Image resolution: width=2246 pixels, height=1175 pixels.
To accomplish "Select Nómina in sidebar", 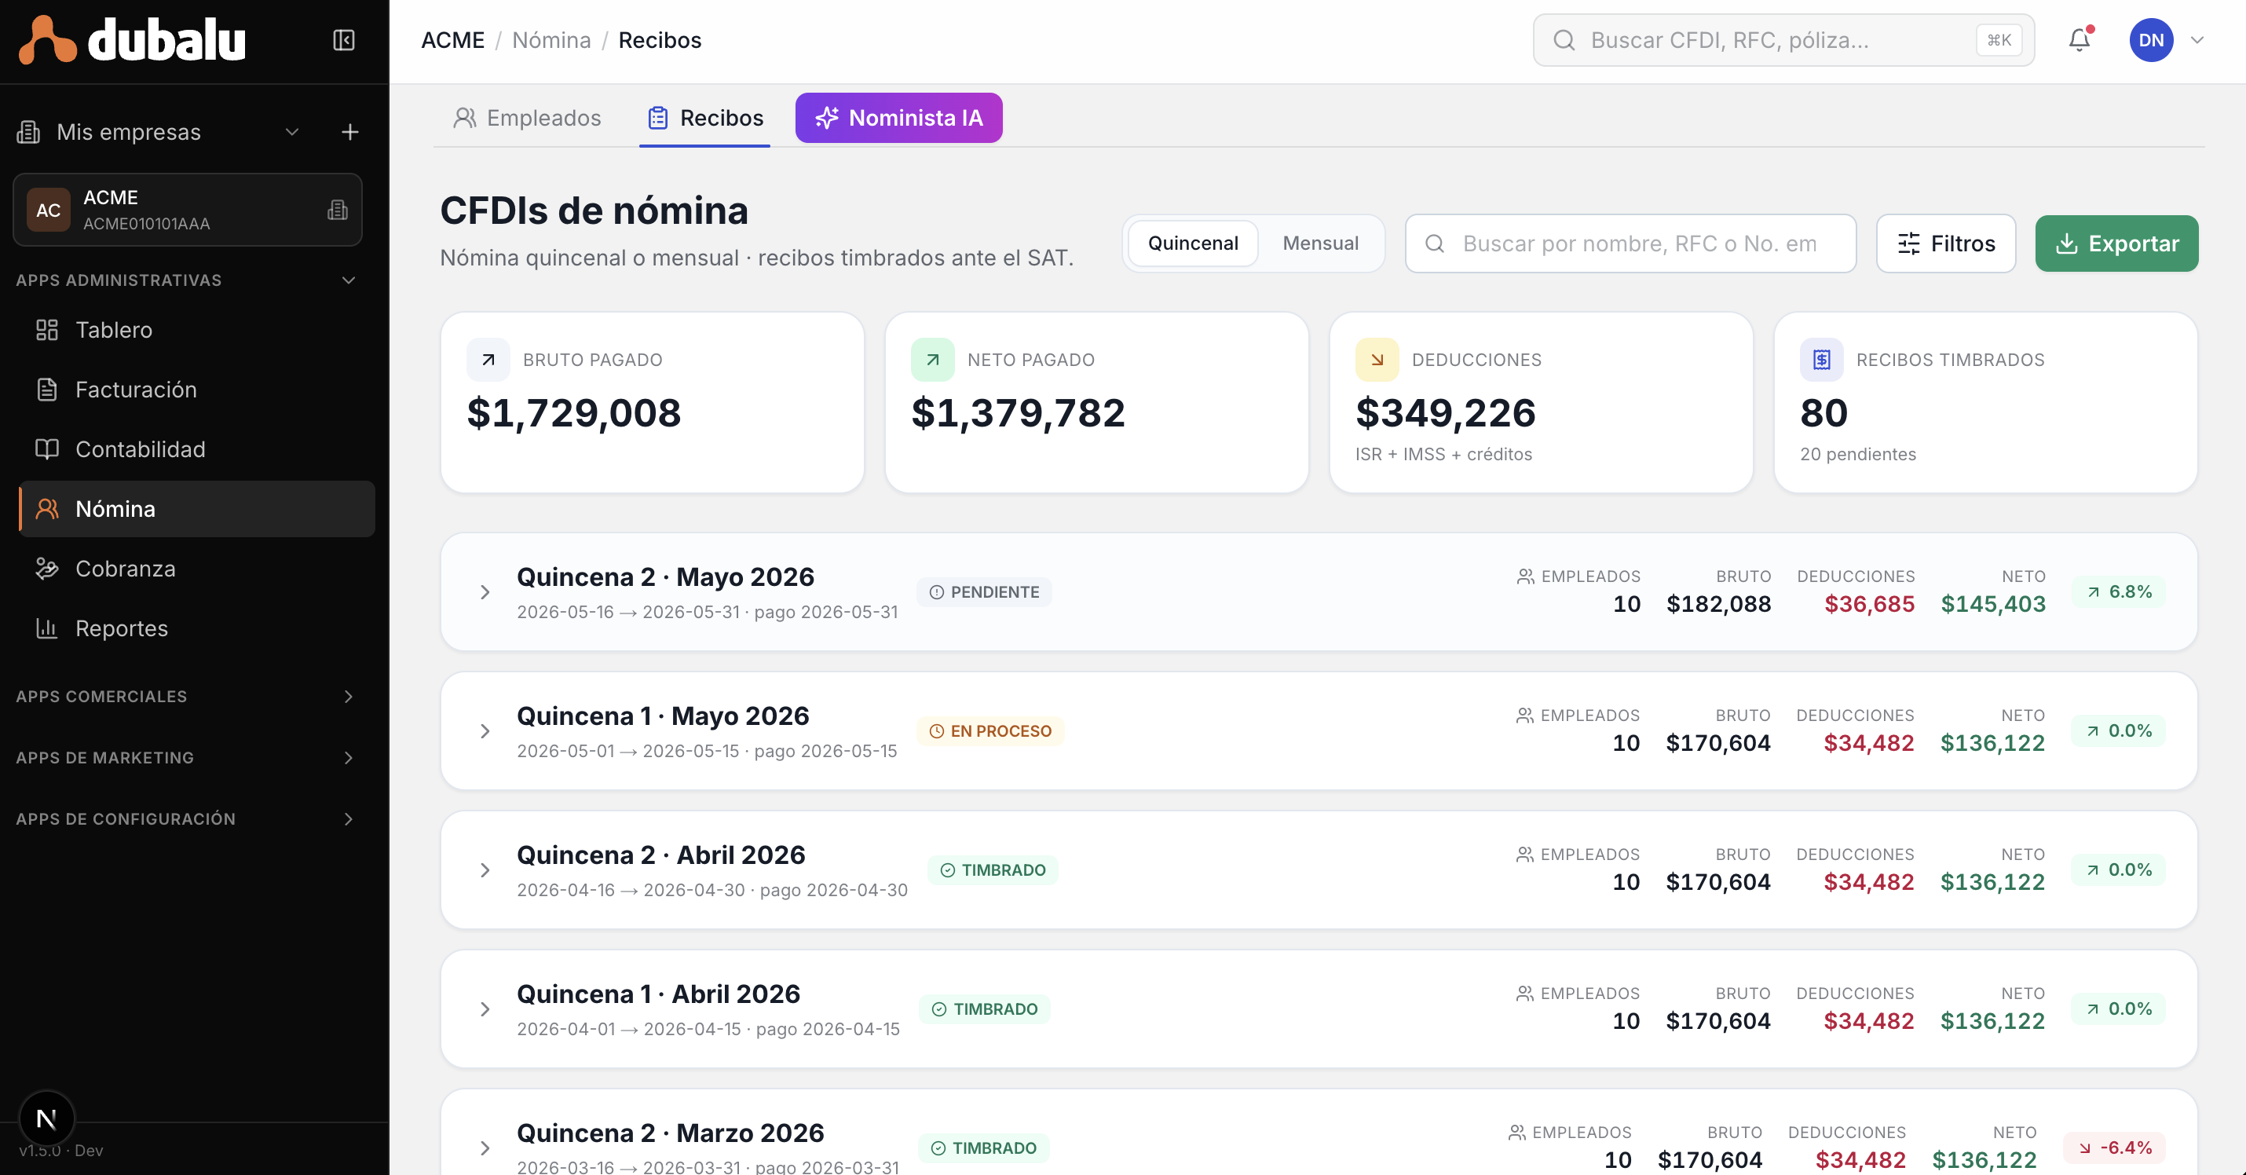I will (197, 508).
